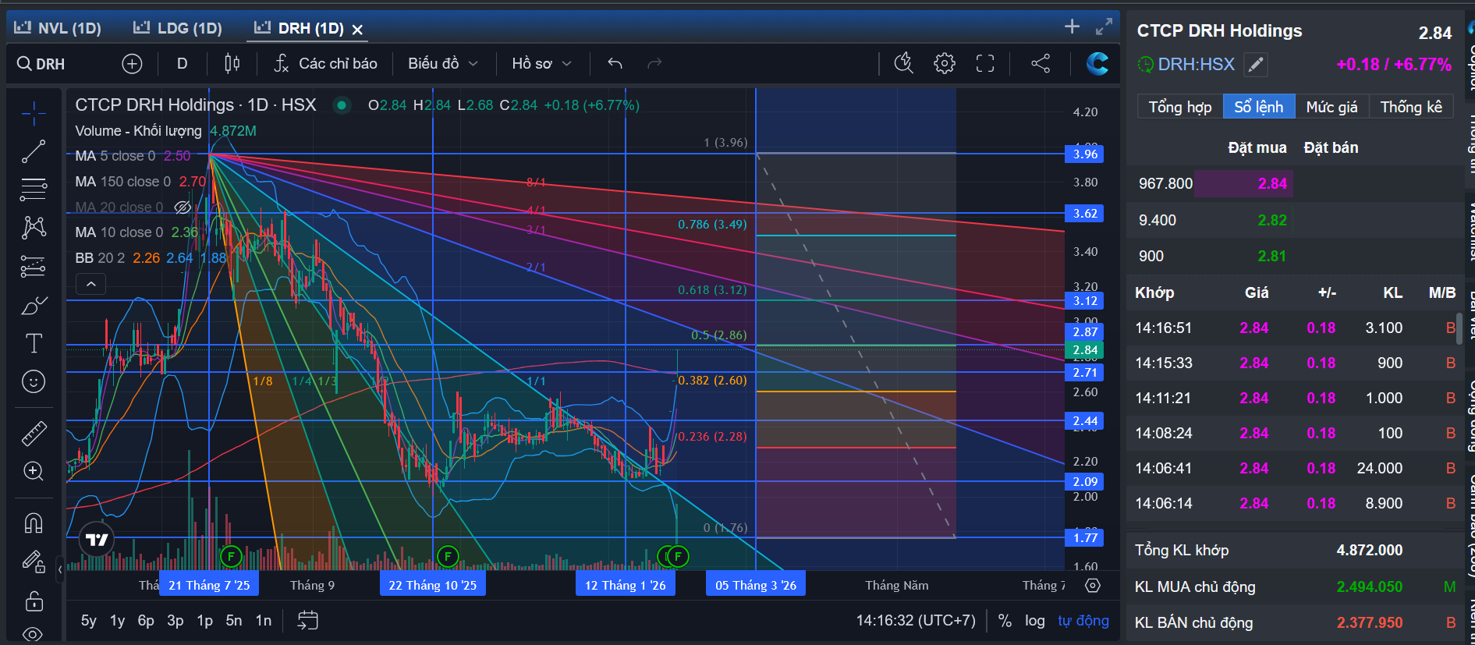Click the 3.96 price label on the scale
The height and width of the screenshot is (645, 1475).
coord(1085,154)
